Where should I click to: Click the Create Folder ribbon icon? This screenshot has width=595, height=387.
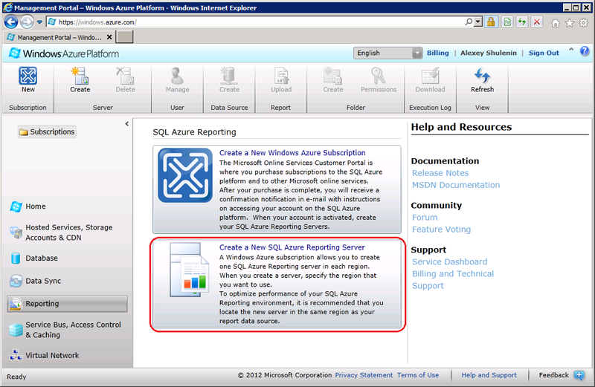(332, 76)
